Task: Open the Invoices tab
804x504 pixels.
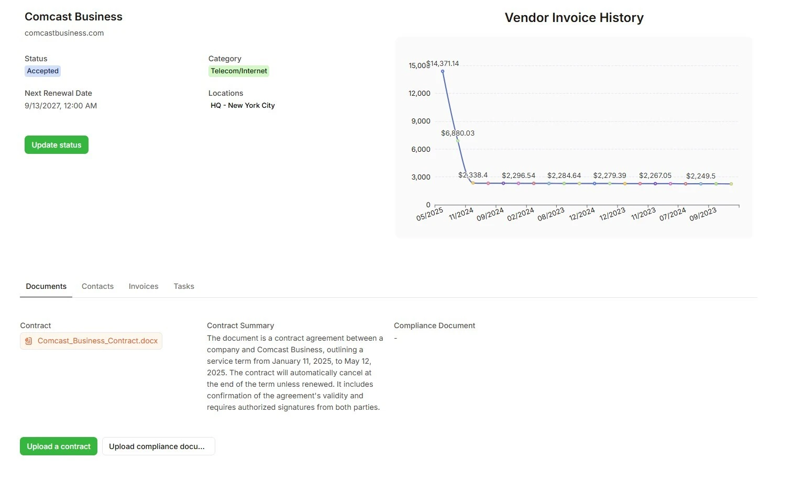Action: tap(144, 286)
